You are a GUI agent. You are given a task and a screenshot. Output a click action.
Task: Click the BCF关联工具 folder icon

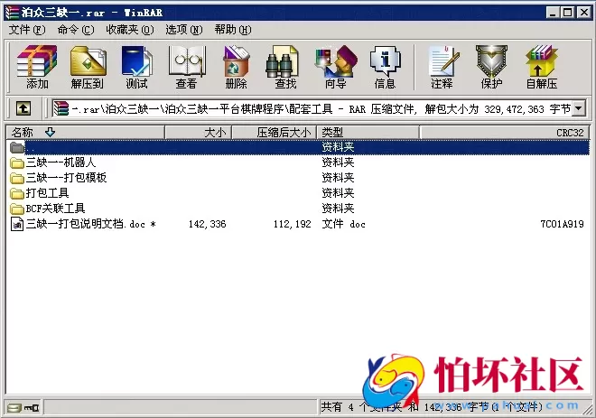coord(17,209)
